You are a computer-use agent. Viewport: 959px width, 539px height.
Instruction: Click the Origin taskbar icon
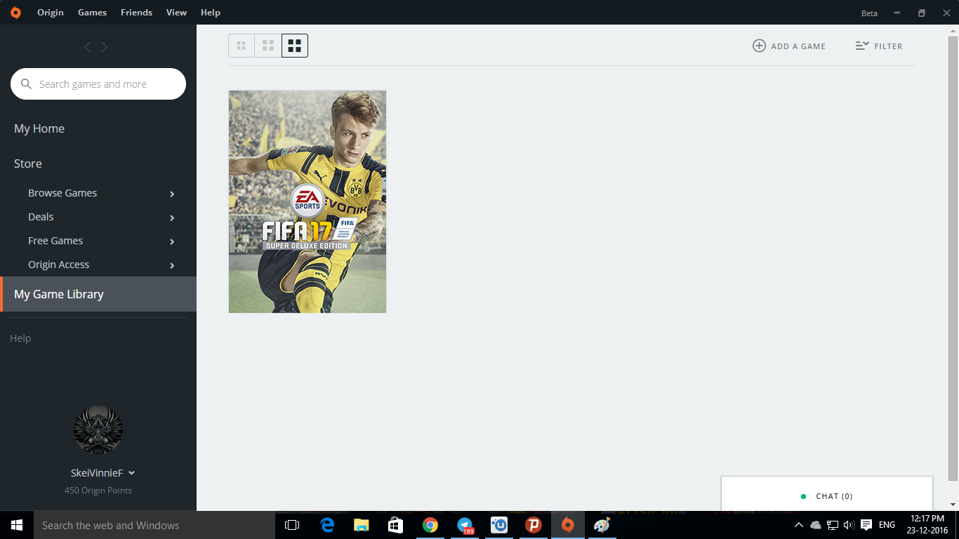[568, 525]
